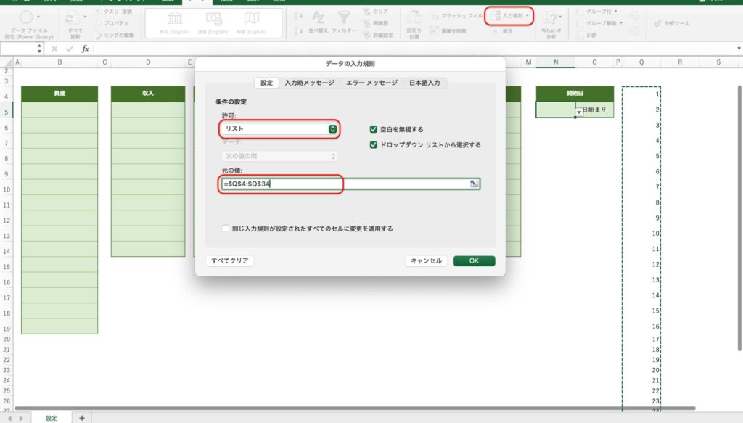Click the フィルター funnel icon in ribbon
743x423 pixels.
[343, 17]
